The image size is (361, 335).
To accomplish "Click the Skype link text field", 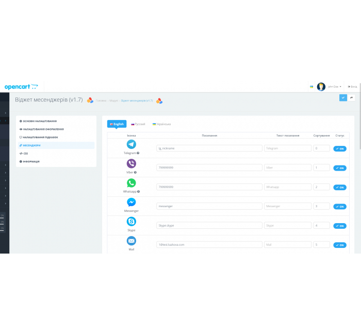I will click(x=288, y=225).
